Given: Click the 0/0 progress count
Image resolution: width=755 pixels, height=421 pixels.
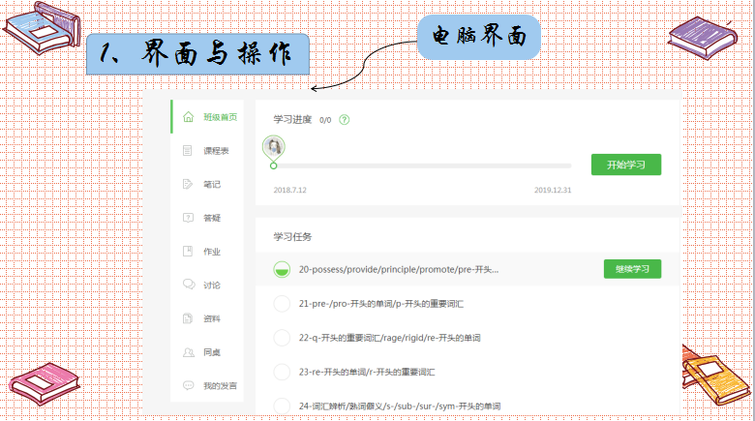Looking at the screenshot, I should (325, 120).
